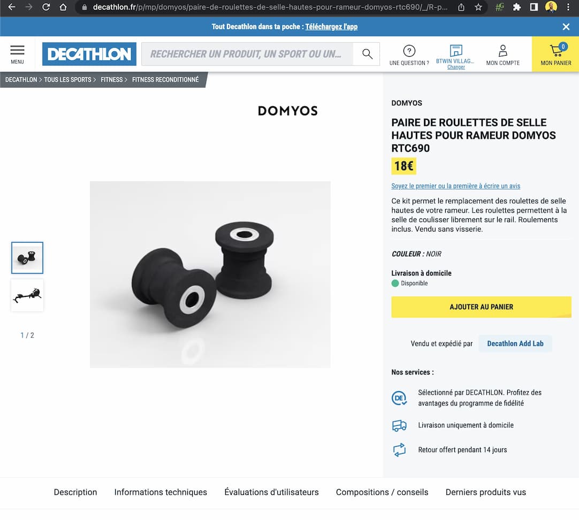Screen dimensions: 579x520
Task: Select the rowing machine thumbnail
Action: click(x=27, y=295)
